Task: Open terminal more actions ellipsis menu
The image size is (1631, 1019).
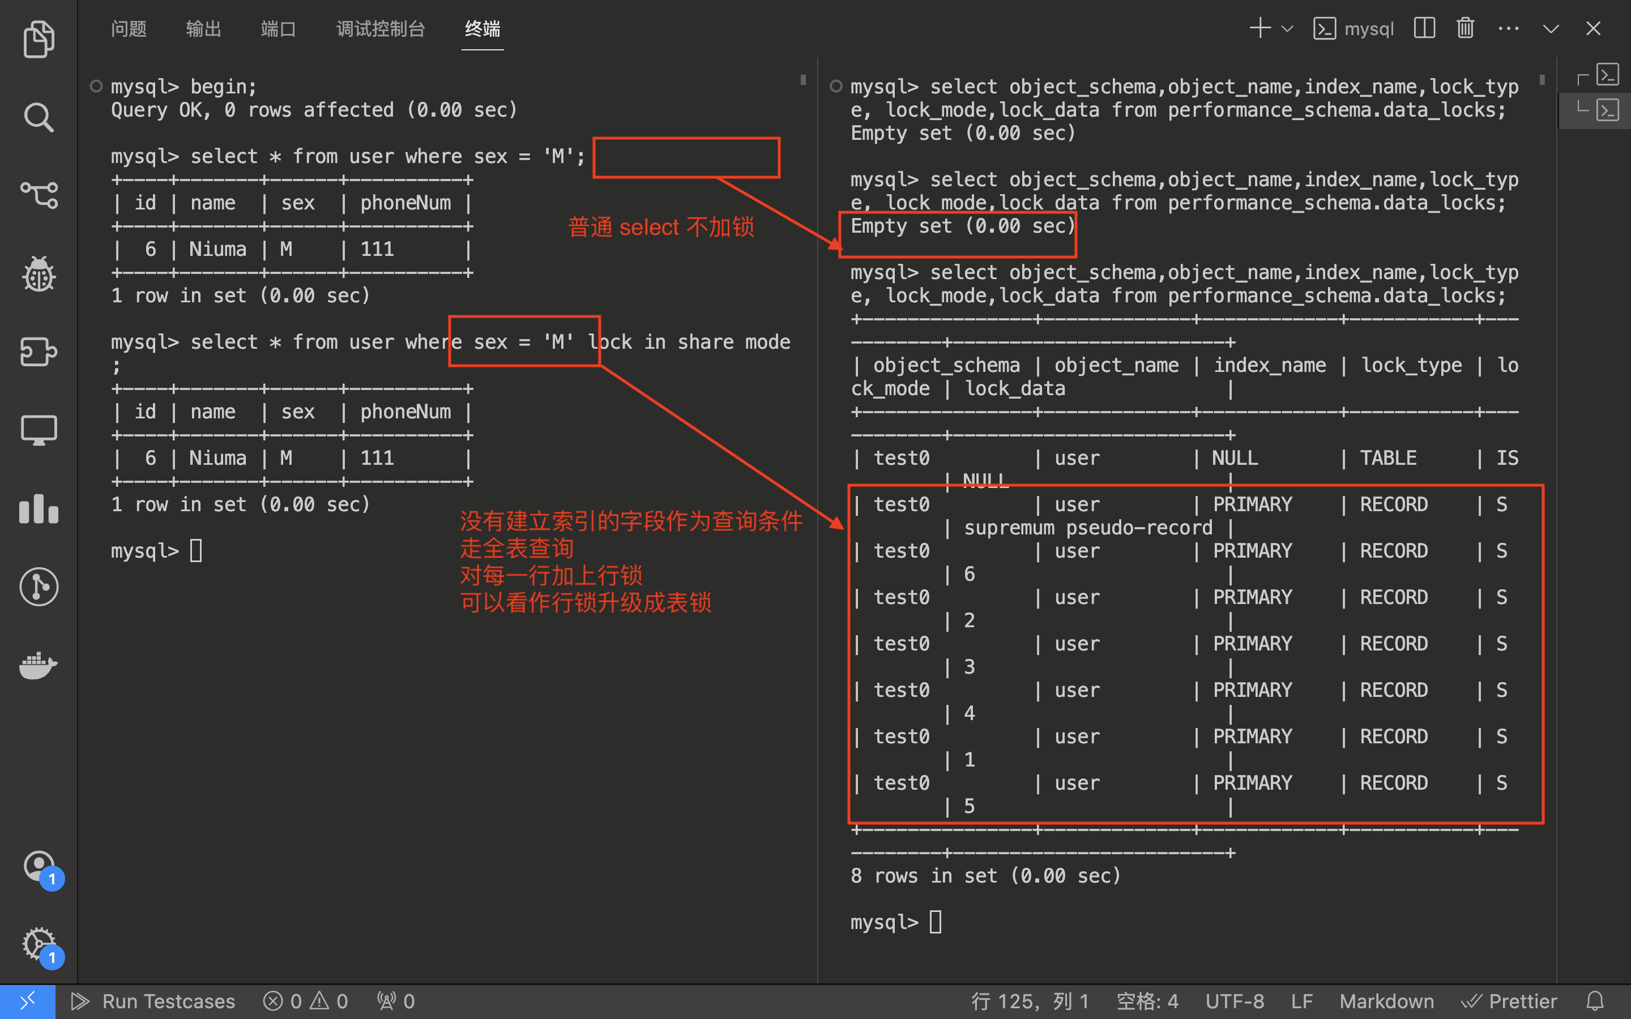Action: point(1508,28)
